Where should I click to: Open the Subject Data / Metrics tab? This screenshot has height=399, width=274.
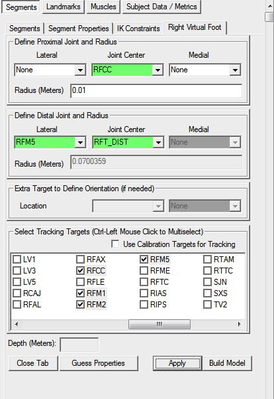coord(161,7)
